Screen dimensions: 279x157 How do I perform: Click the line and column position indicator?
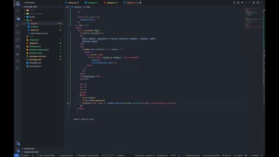tap(145, 155)
